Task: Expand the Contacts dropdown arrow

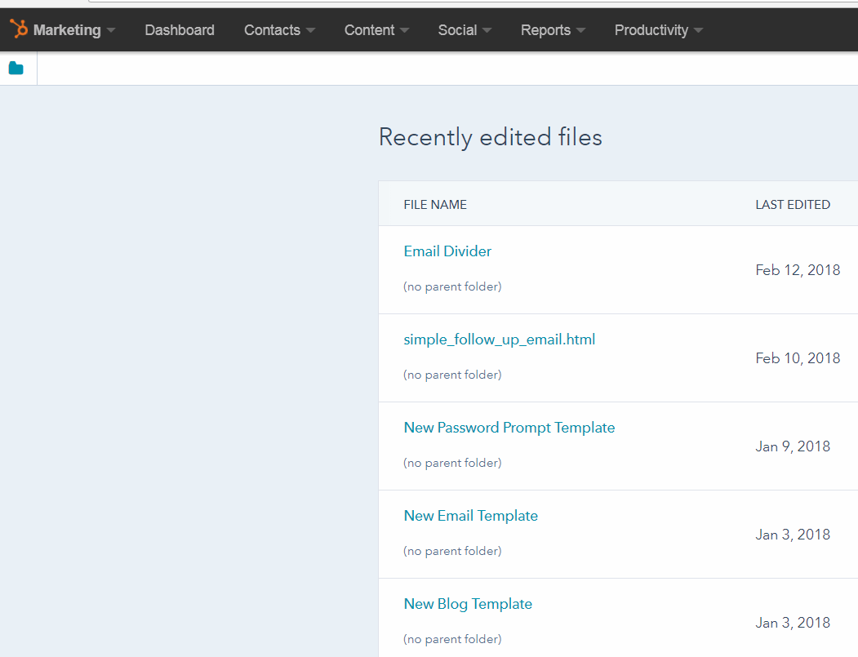Action: pos(311,30)
